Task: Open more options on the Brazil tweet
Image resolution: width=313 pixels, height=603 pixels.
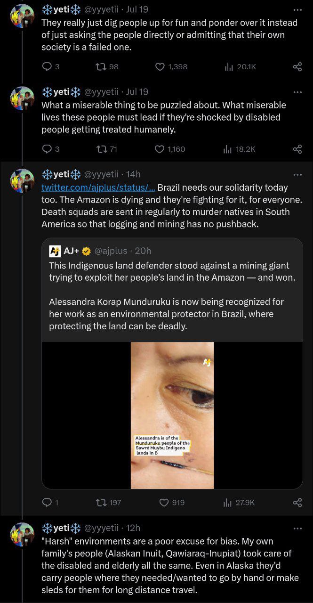Action: (297, 175)
